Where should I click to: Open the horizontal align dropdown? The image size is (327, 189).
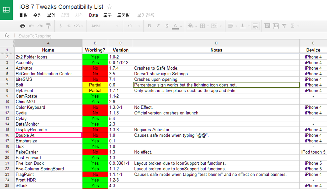[x=232, y=26]
